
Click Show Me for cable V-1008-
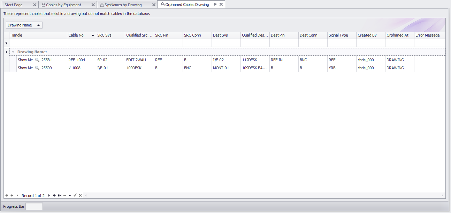coord(25,68)
